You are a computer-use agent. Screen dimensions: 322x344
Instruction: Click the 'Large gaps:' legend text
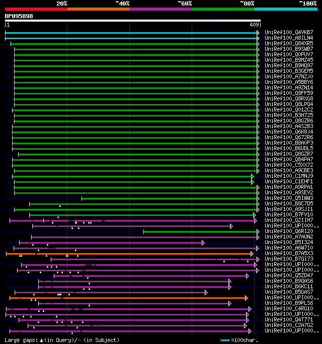click(x=22, y=340)
